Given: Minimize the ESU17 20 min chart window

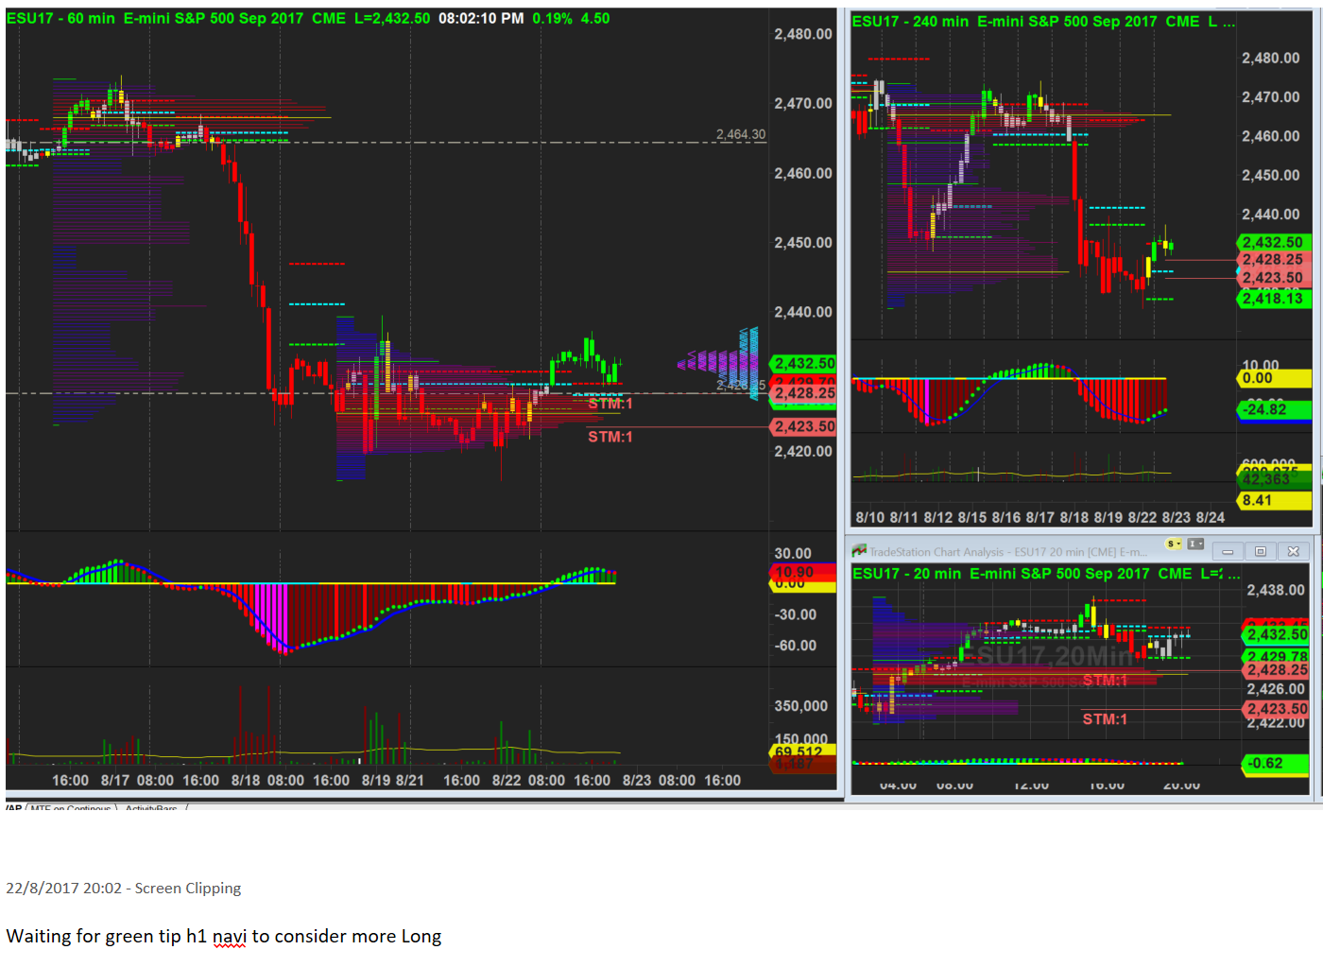Looking at the screenshot, I should [1228, 551].
